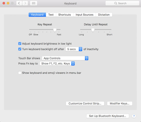141x122 pixels.
Task: Uncheck turn keyboard backlight off after
Action: point(20,49)
